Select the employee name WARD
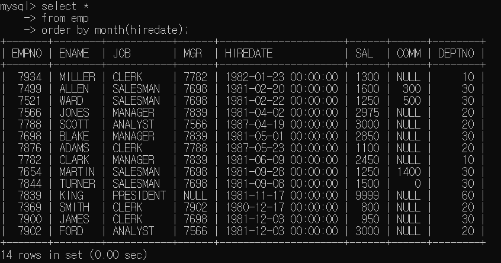Image resolution: width=501 pixels, height=263 pixels. (71, 101)
